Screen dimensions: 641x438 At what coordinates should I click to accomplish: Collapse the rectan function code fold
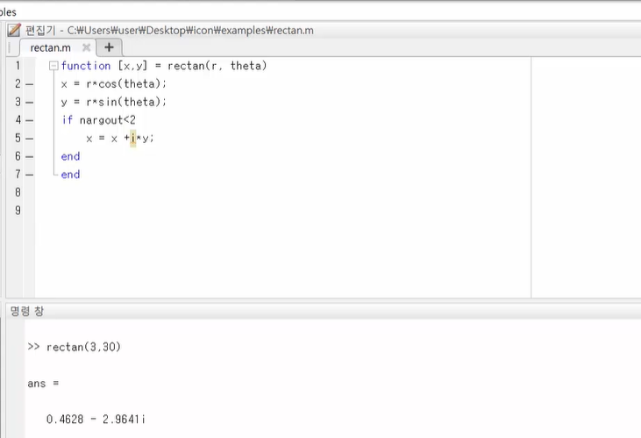tap(53, 66)
